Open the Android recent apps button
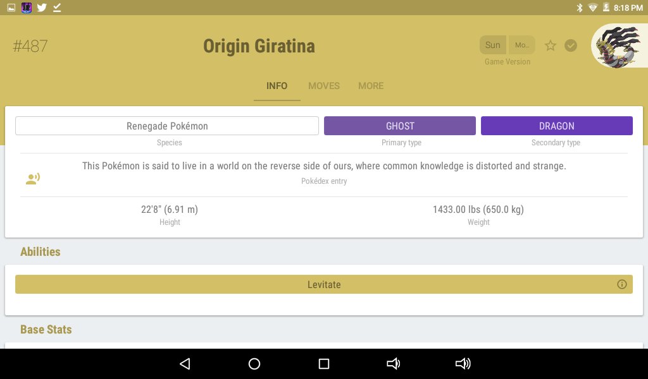648x379 pixels. [x=324, y=363]
